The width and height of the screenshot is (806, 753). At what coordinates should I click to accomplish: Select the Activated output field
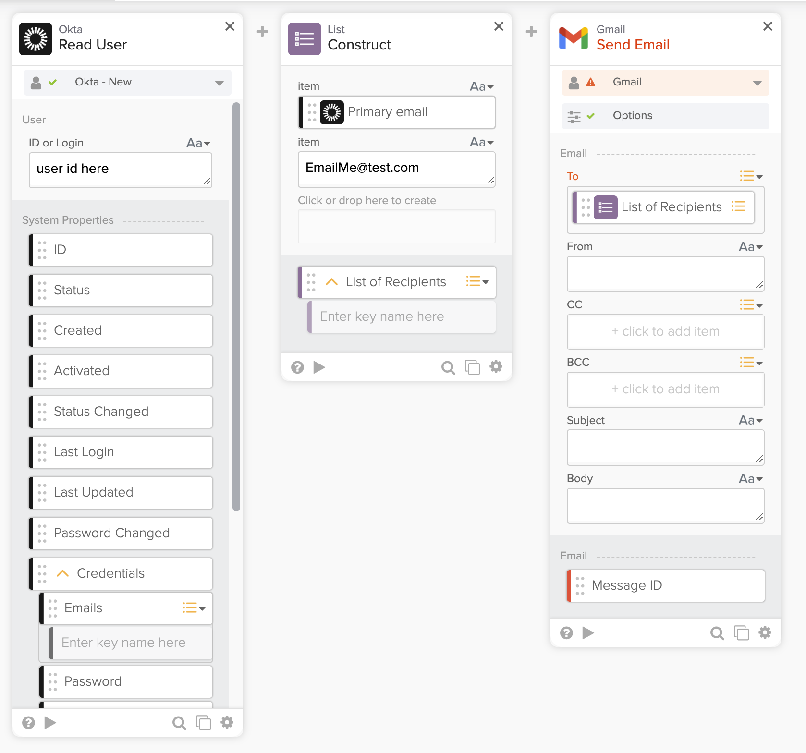pyautogui.click(x=121, y=371)
